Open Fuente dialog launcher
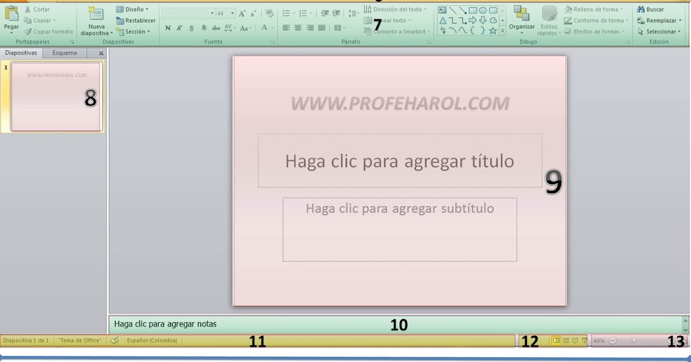691x362 pixels. tap(272, 42)
